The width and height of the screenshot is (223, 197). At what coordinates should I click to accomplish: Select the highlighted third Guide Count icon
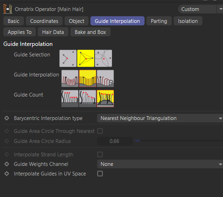pyautogui.click(x=105, y=98)
